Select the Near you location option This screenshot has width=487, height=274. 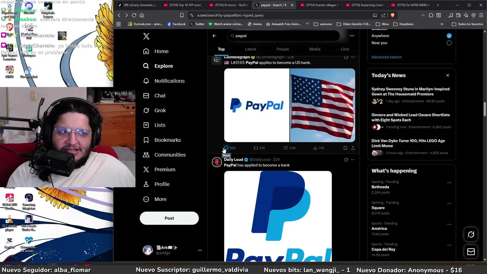(449, 43)
